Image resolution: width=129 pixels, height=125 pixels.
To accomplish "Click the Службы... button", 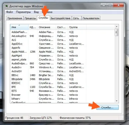I will 107,108.
